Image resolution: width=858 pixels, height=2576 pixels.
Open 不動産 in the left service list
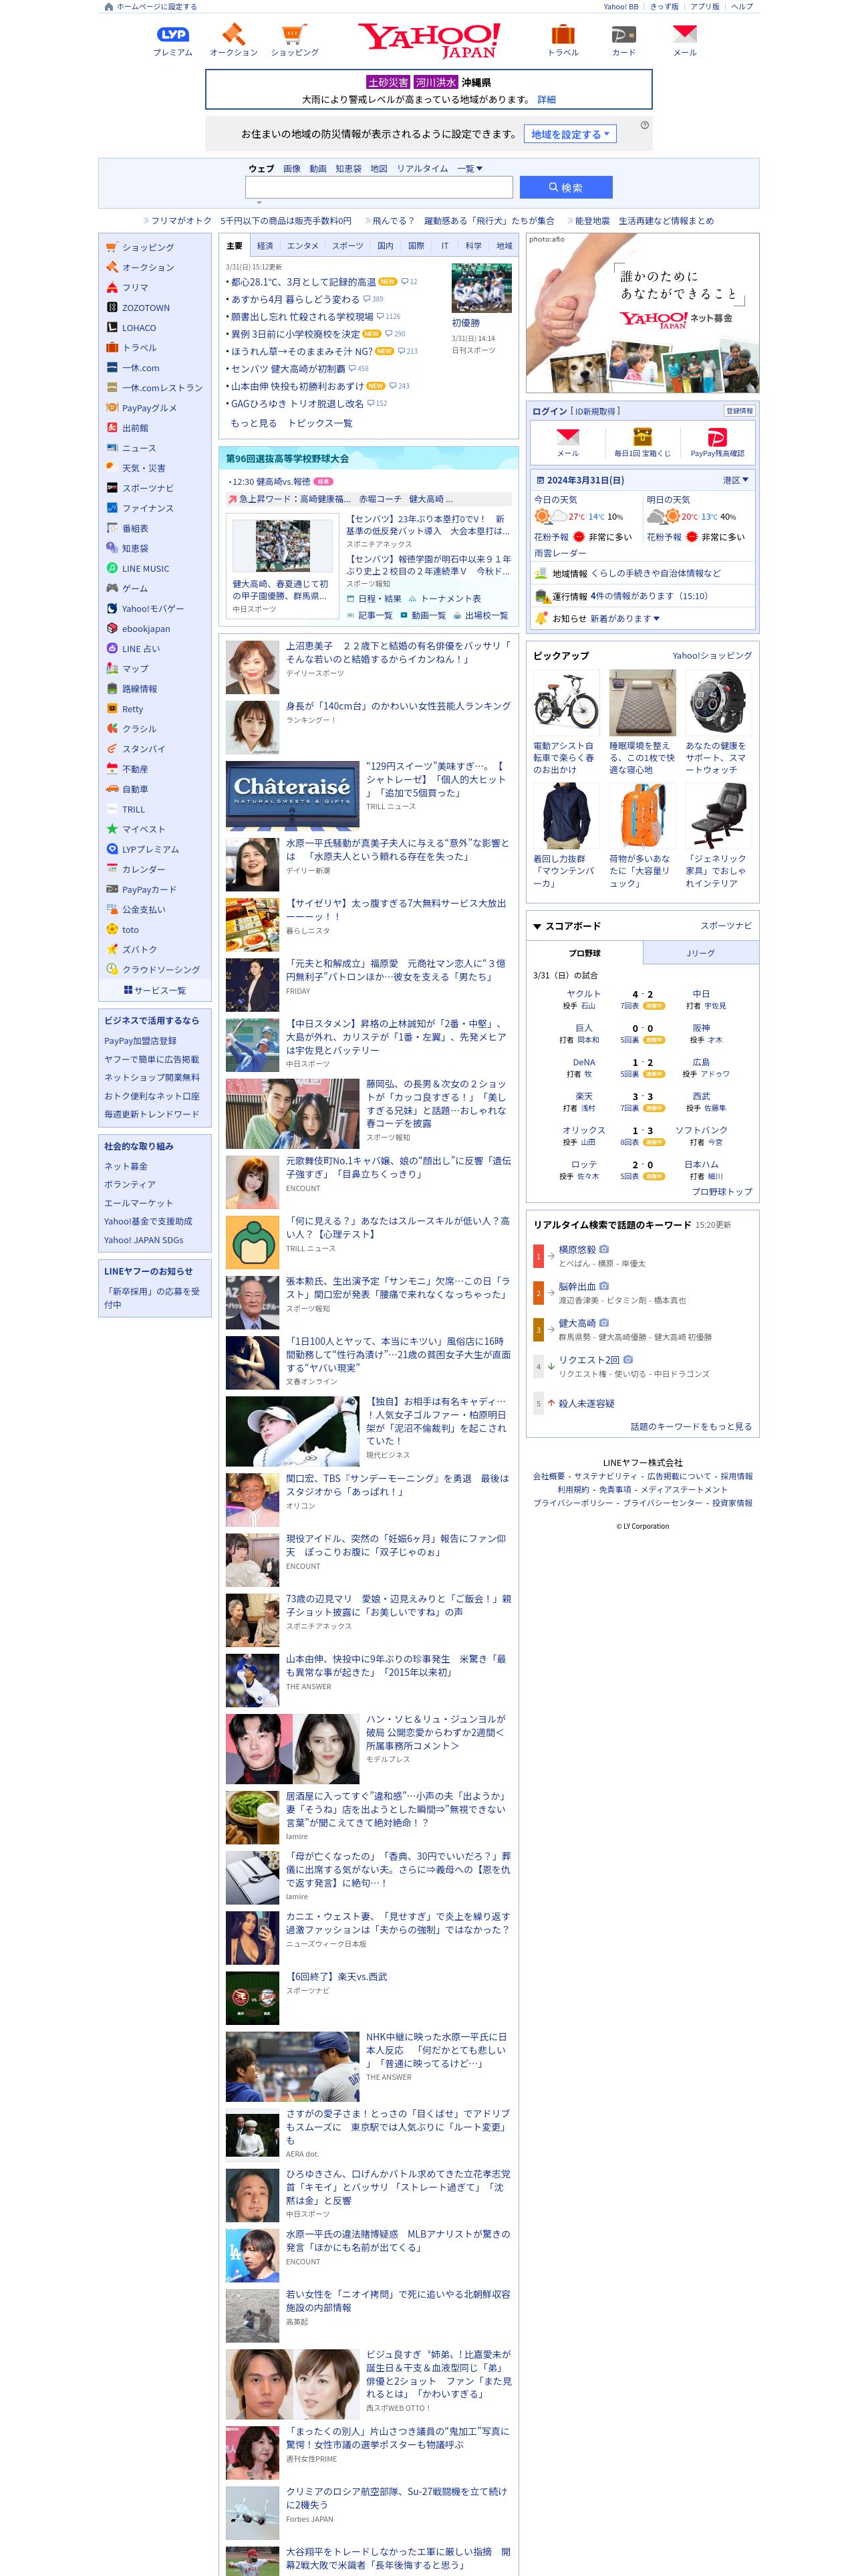135,768
